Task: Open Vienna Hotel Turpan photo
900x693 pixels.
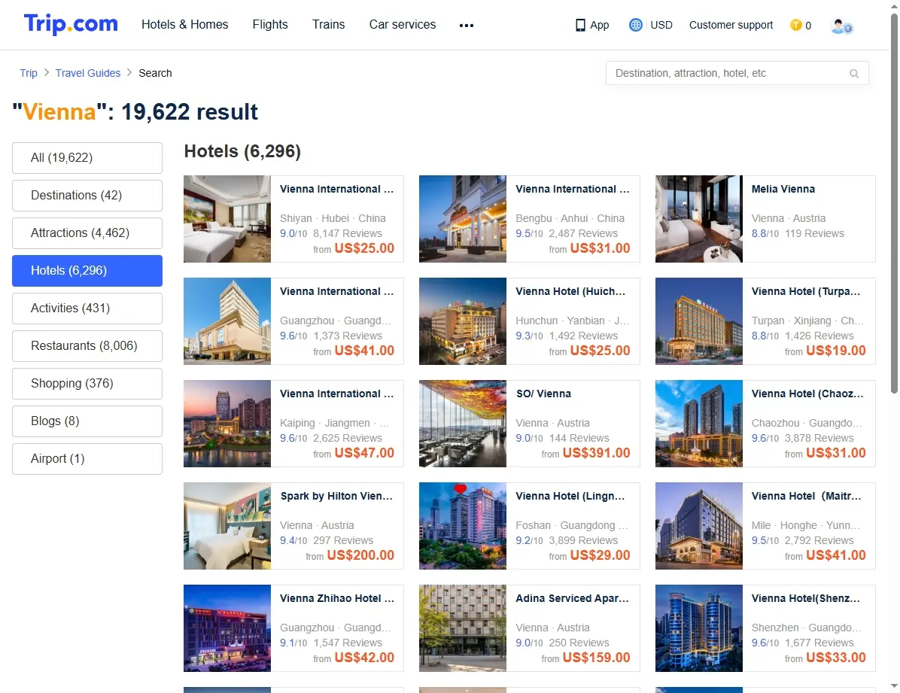Action: click(699, 321)
